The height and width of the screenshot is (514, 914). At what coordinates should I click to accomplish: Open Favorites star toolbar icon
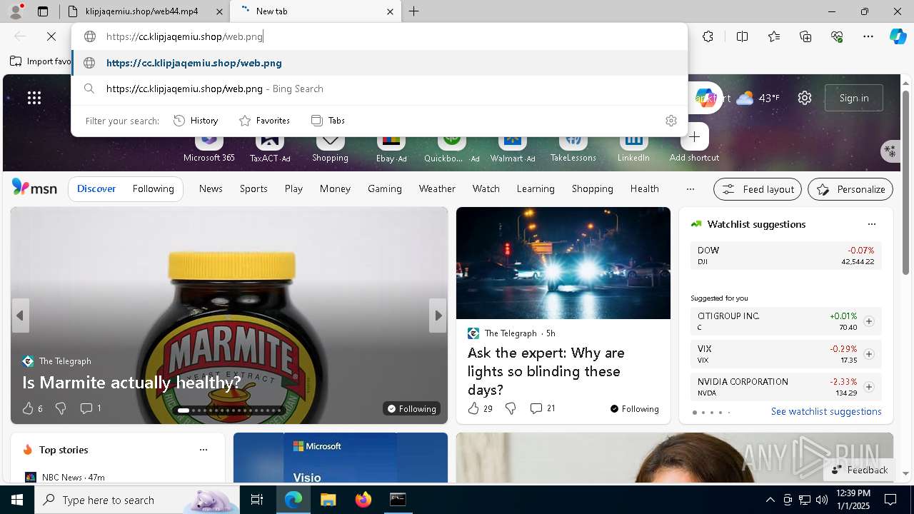pos(774,36)
